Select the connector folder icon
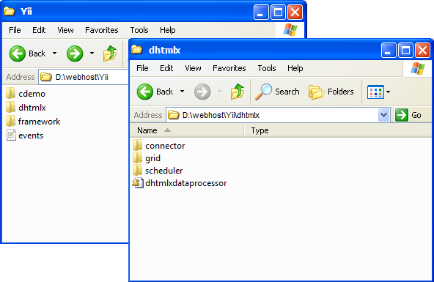Image resolution: width=434 pixels, height=282 pixels. 138,146
